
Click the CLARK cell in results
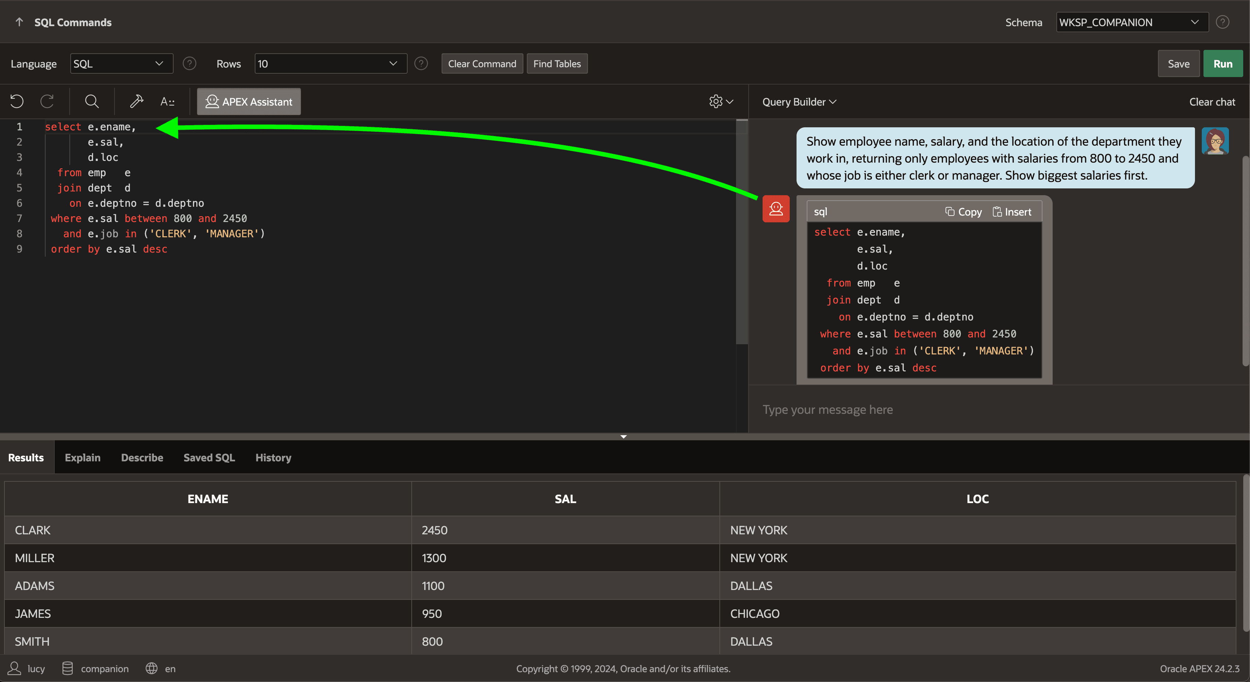point(208,530)
